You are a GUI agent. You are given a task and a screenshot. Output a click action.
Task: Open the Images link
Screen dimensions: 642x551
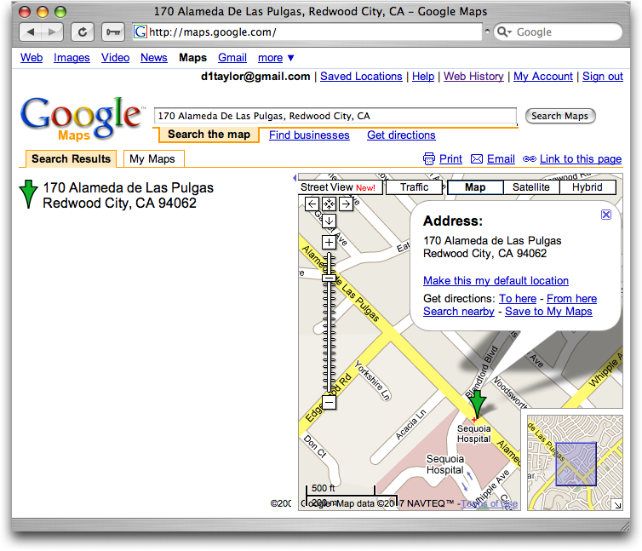(x=72, y=58)
